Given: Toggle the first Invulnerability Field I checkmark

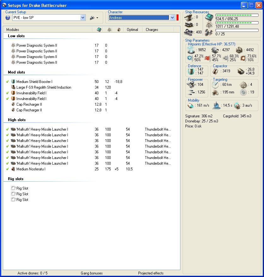Looking at the screenshot, I should tap(8, 93).
